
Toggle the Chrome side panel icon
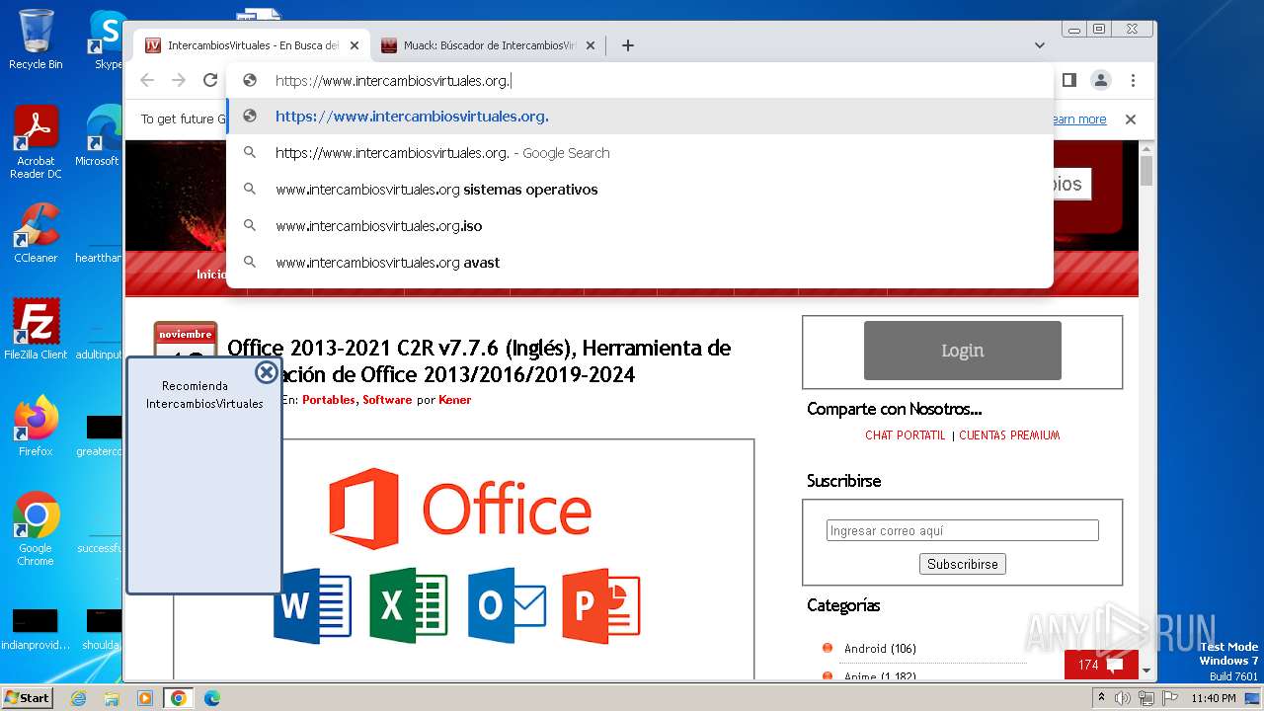(x=1069, y=80)
